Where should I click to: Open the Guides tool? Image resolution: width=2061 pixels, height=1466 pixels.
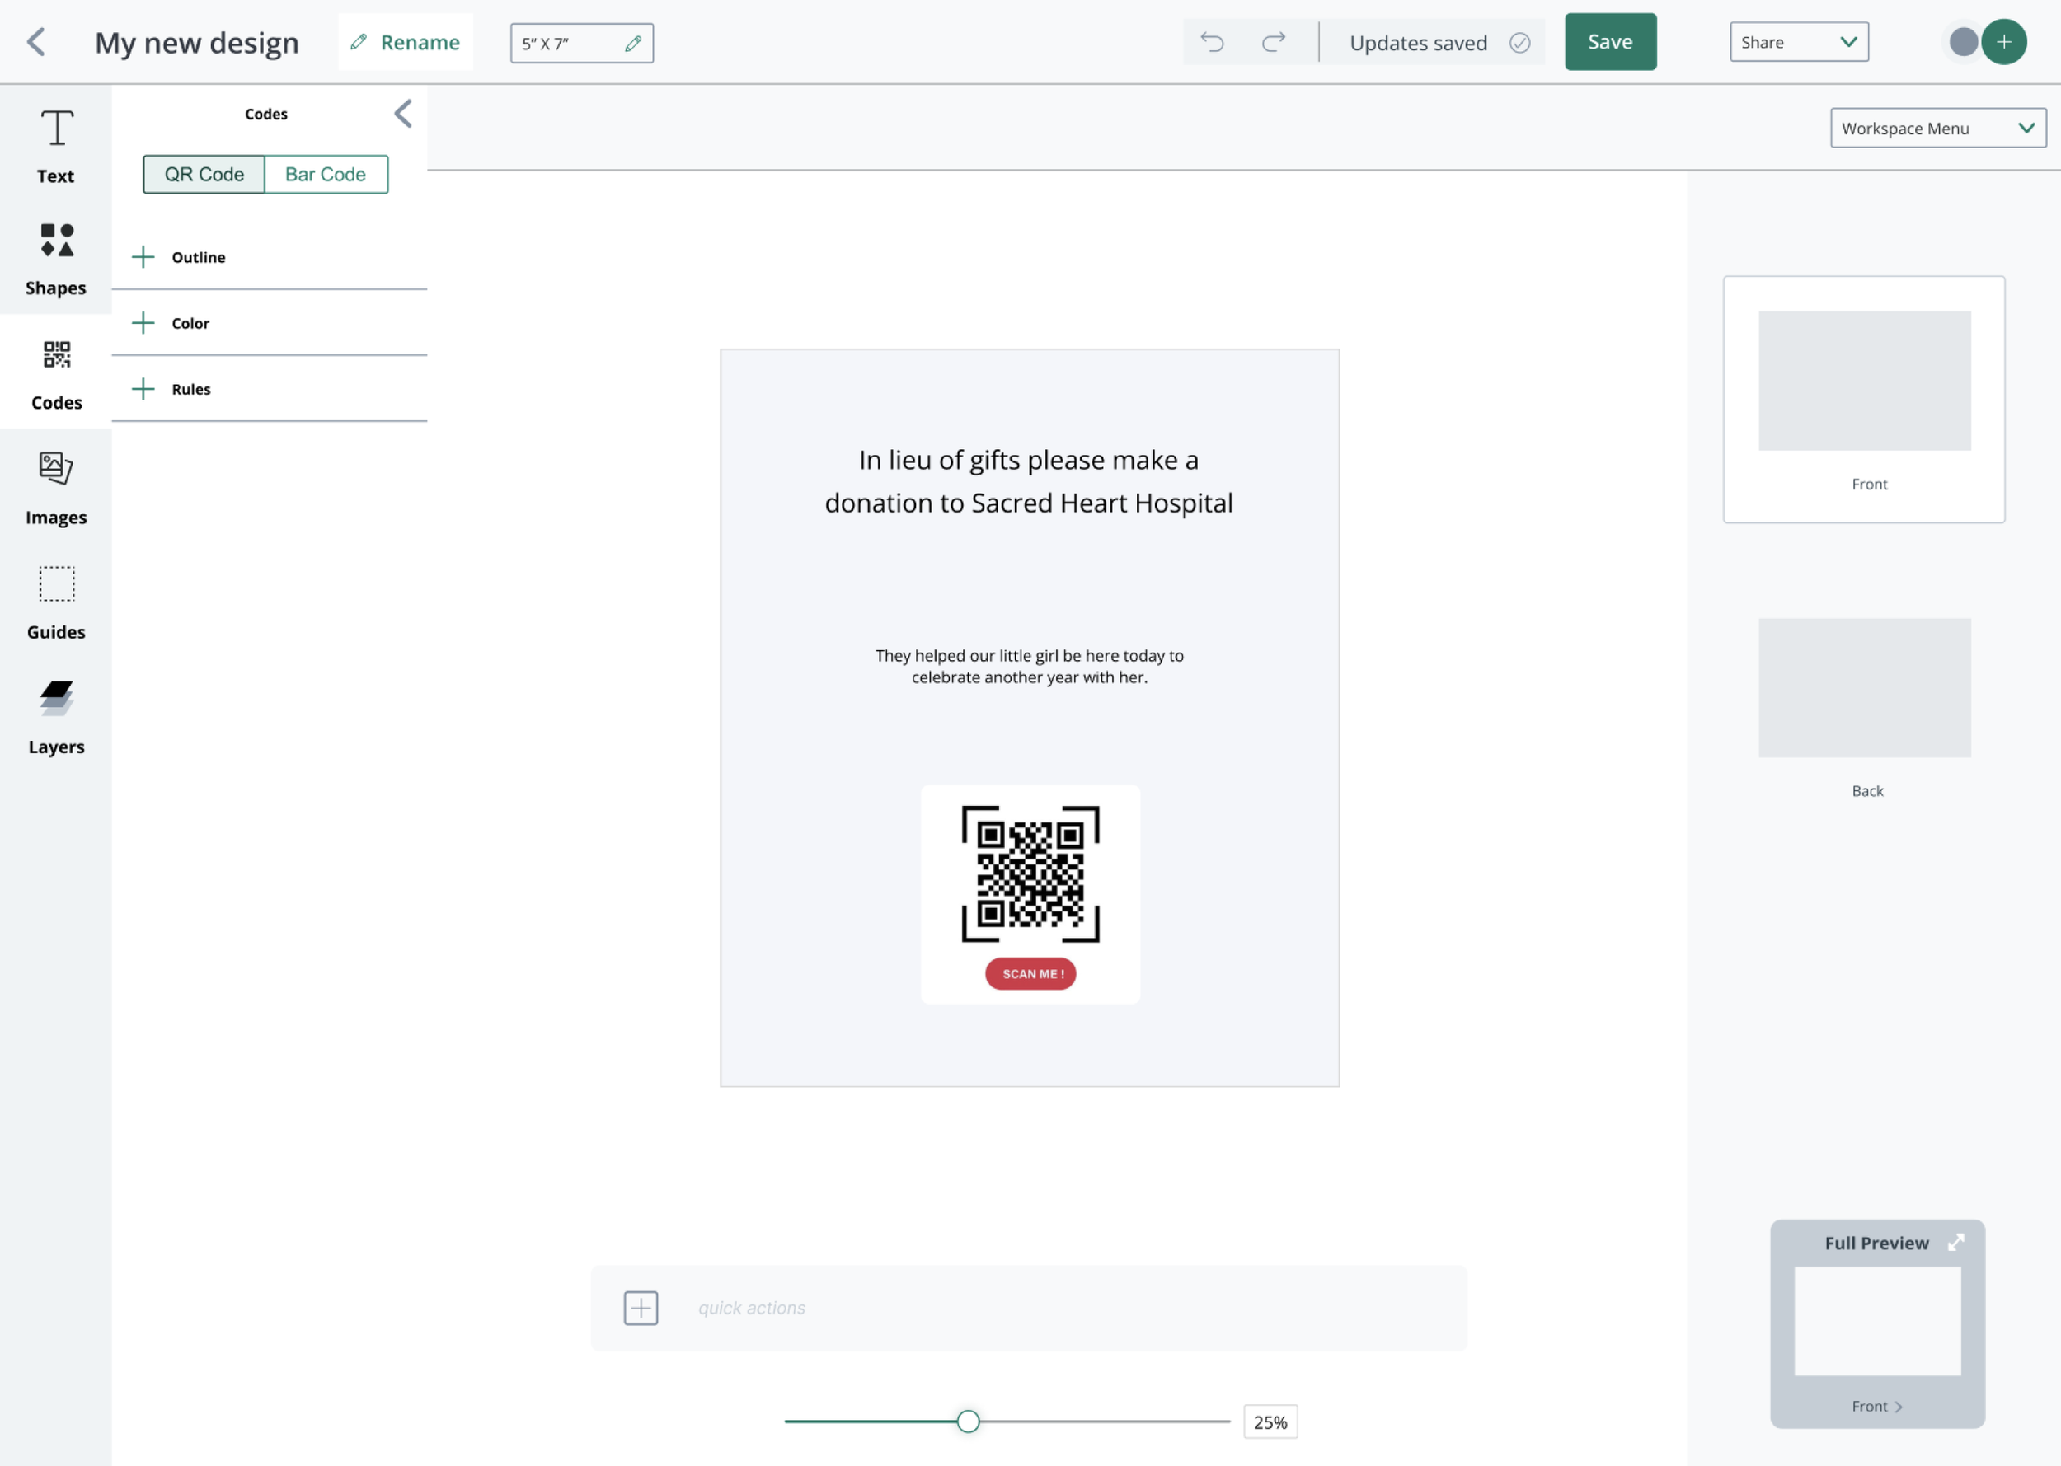56,603
